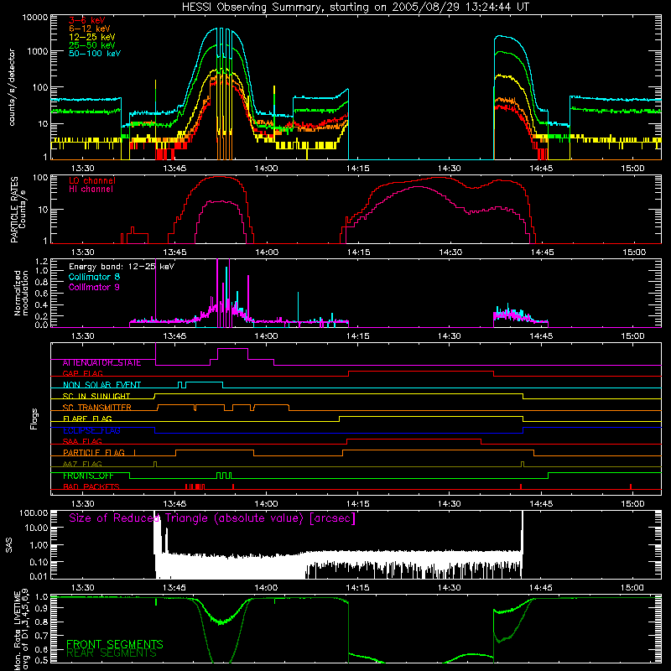671x671 pixels.
Task: Click the HESSI Observing Summary plot title
Action: 355,8
